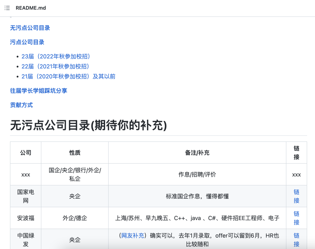This screenshot has width=315, height=249.
Task: Open the README table of contents icon
Action: point(7,8)
